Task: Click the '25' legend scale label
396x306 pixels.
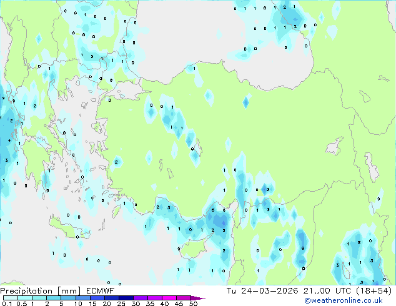Action: pyautogui.click(x=121, y=304)
